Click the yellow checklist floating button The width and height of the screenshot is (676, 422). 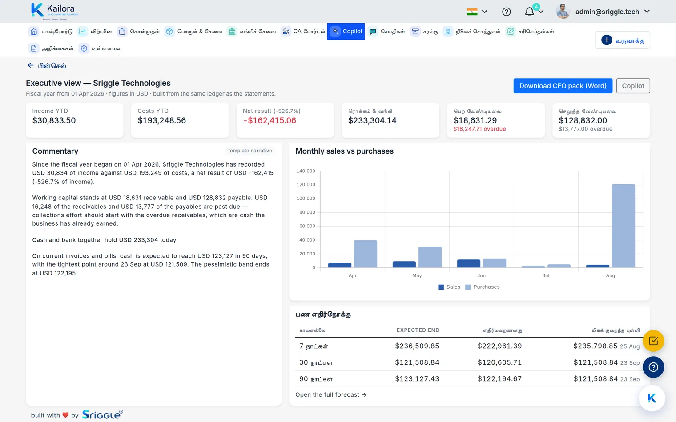(x=653, y=341)
